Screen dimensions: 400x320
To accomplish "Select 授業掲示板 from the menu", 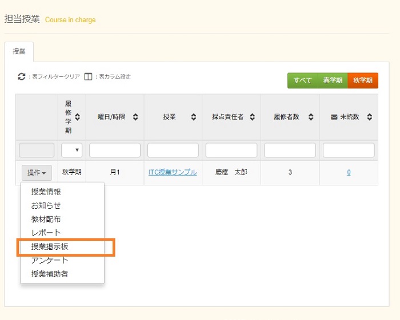I will click(50, 246).
